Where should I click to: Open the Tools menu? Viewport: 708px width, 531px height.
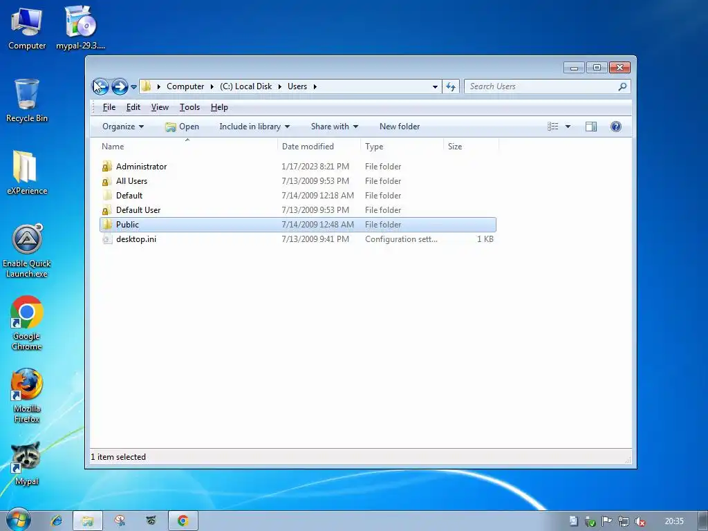[189, 107]
